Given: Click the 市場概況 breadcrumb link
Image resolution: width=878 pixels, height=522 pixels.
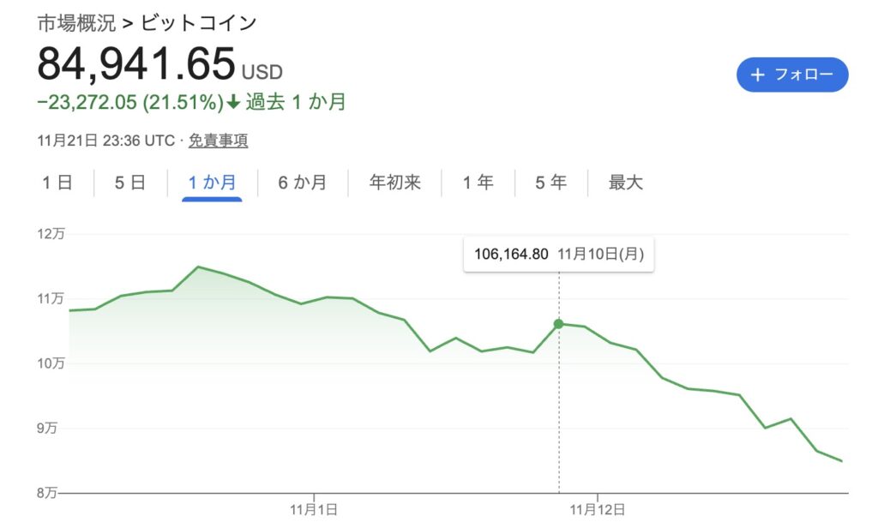Looking at the screenshot, I should [74, 23].
